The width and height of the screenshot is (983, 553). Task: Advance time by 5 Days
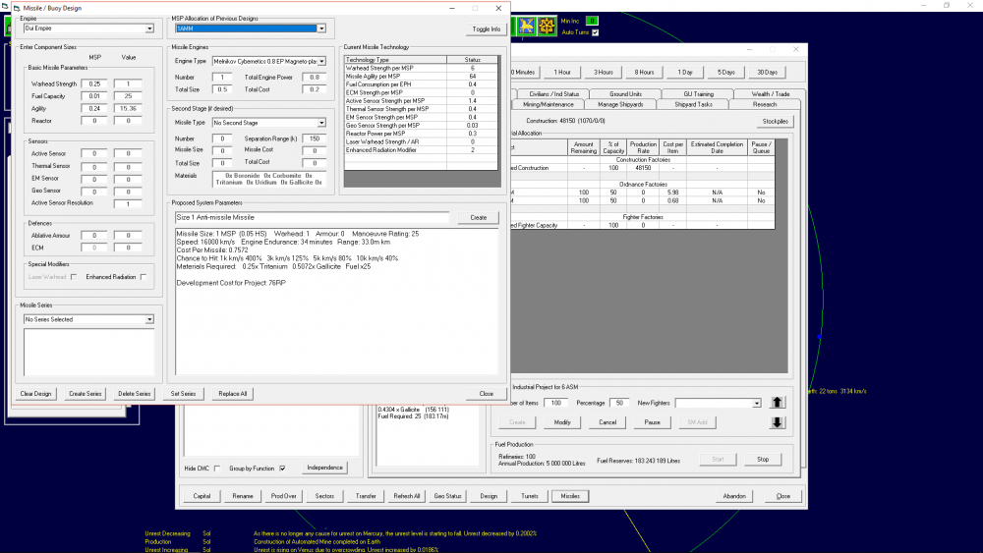pyautogui.click(x=726, y=73)
